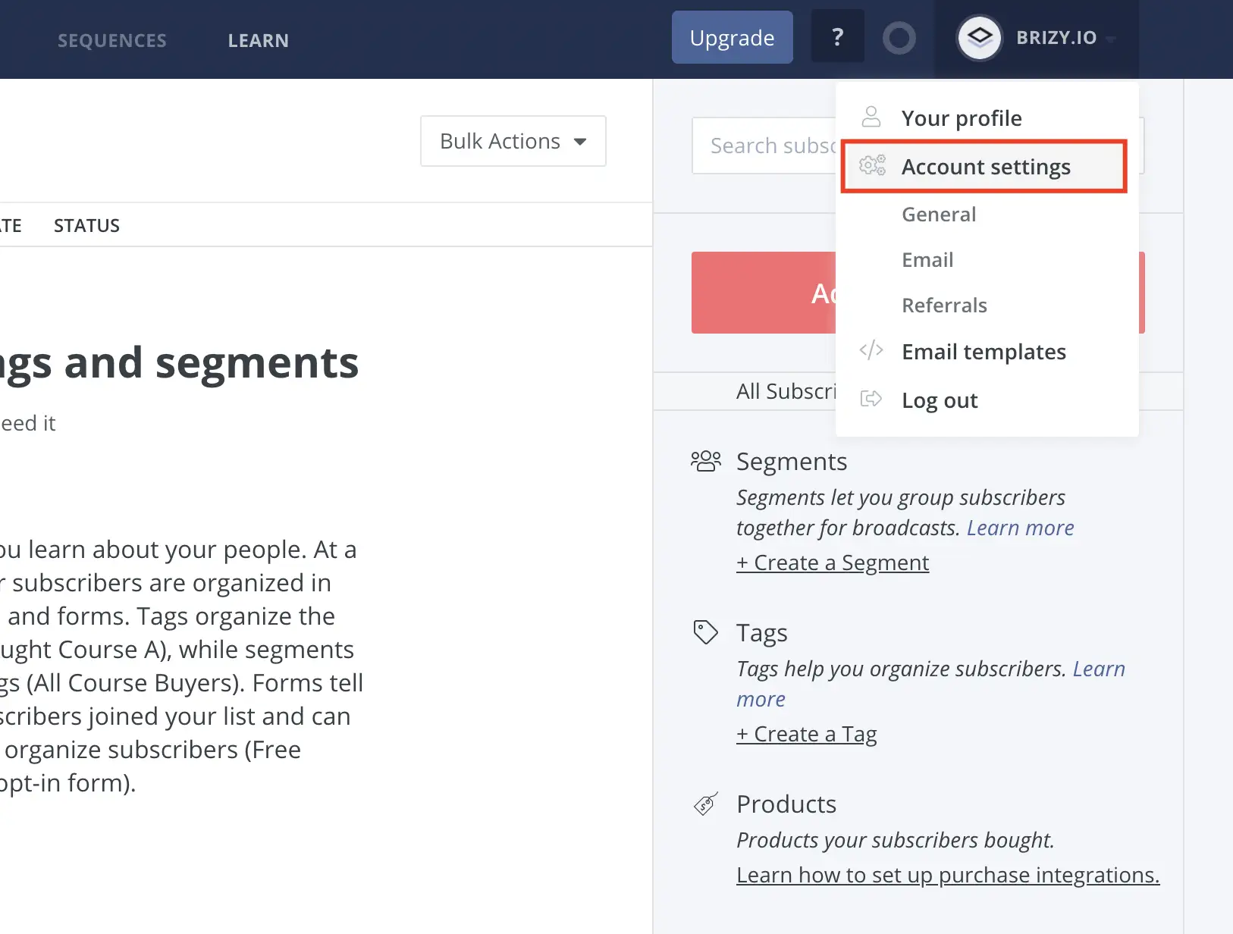This screenshot has height=934, width=1233.
Task: Select General in the account menu
Action: tap(939, 215)
